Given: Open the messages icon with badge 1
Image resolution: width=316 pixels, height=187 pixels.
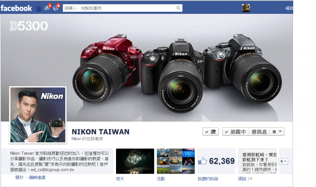Looking at the screenshot, I should coord(47,8).
